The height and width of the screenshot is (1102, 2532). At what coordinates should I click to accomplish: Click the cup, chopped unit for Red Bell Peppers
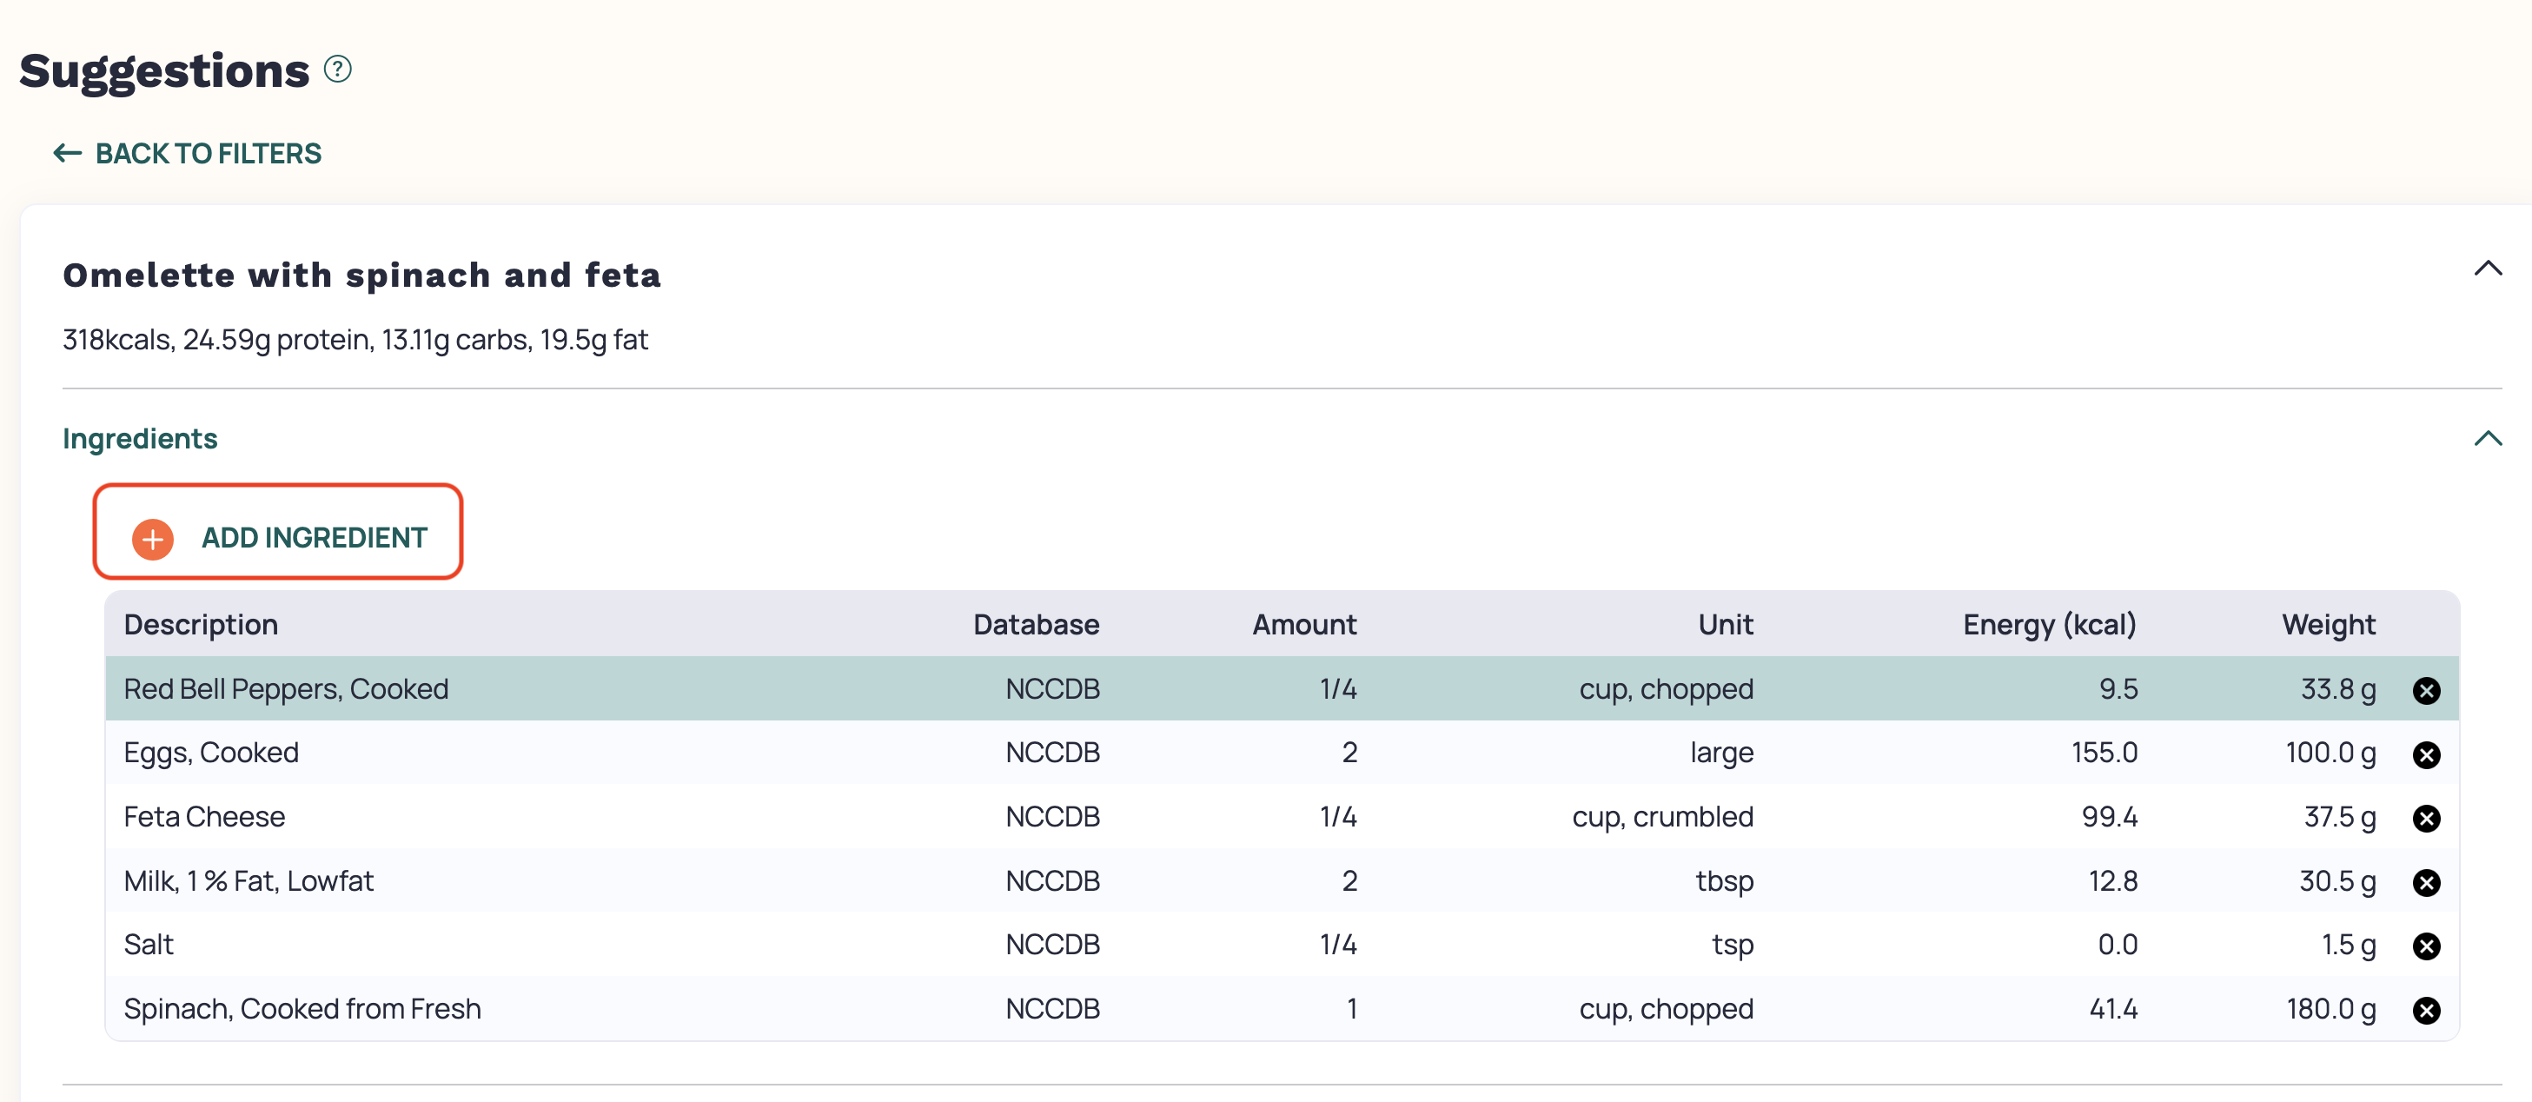(1666, 689)
